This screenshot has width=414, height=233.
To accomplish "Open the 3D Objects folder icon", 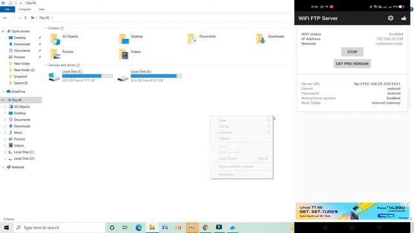I will click(55, 39).
